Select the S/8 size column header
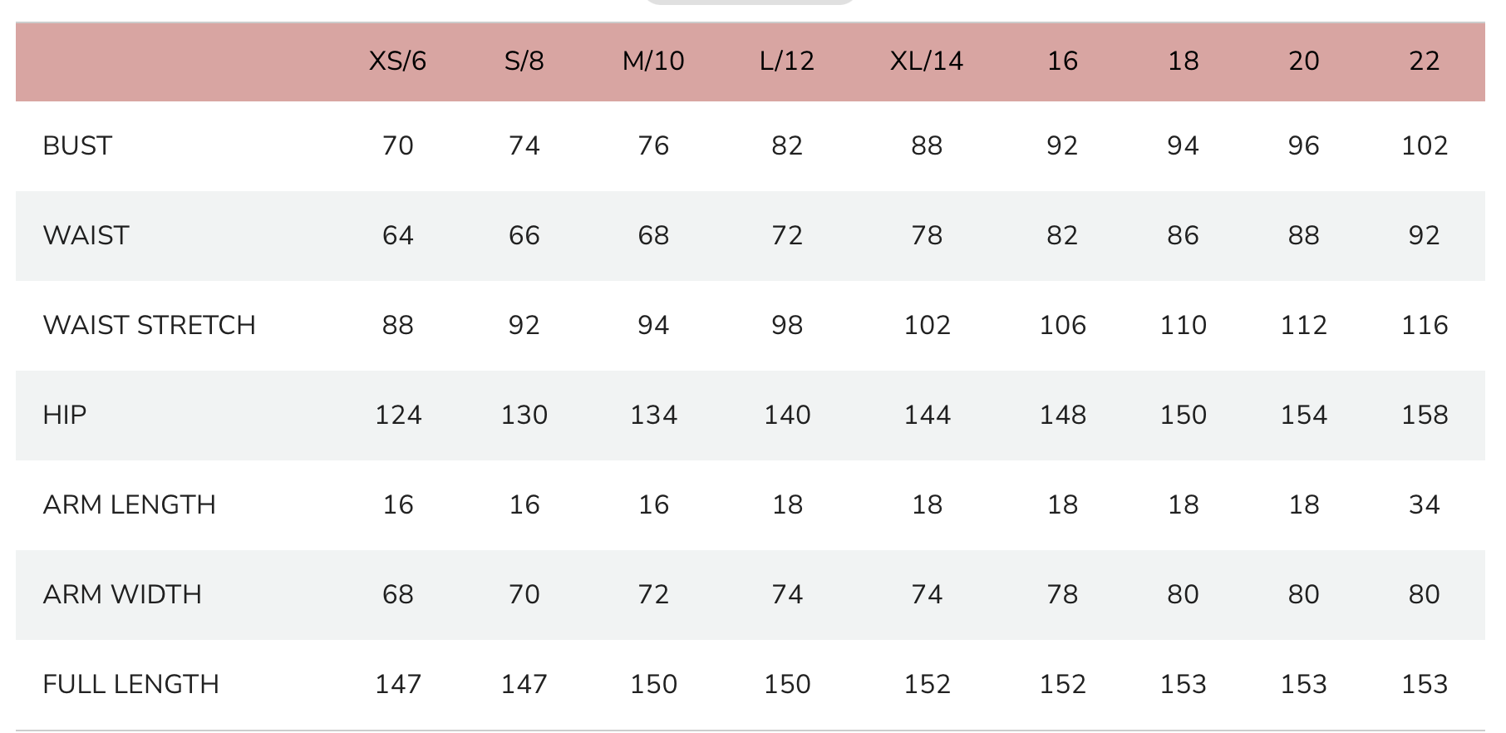This screenshot has height=733, width=1506. [x=524, y=61]
